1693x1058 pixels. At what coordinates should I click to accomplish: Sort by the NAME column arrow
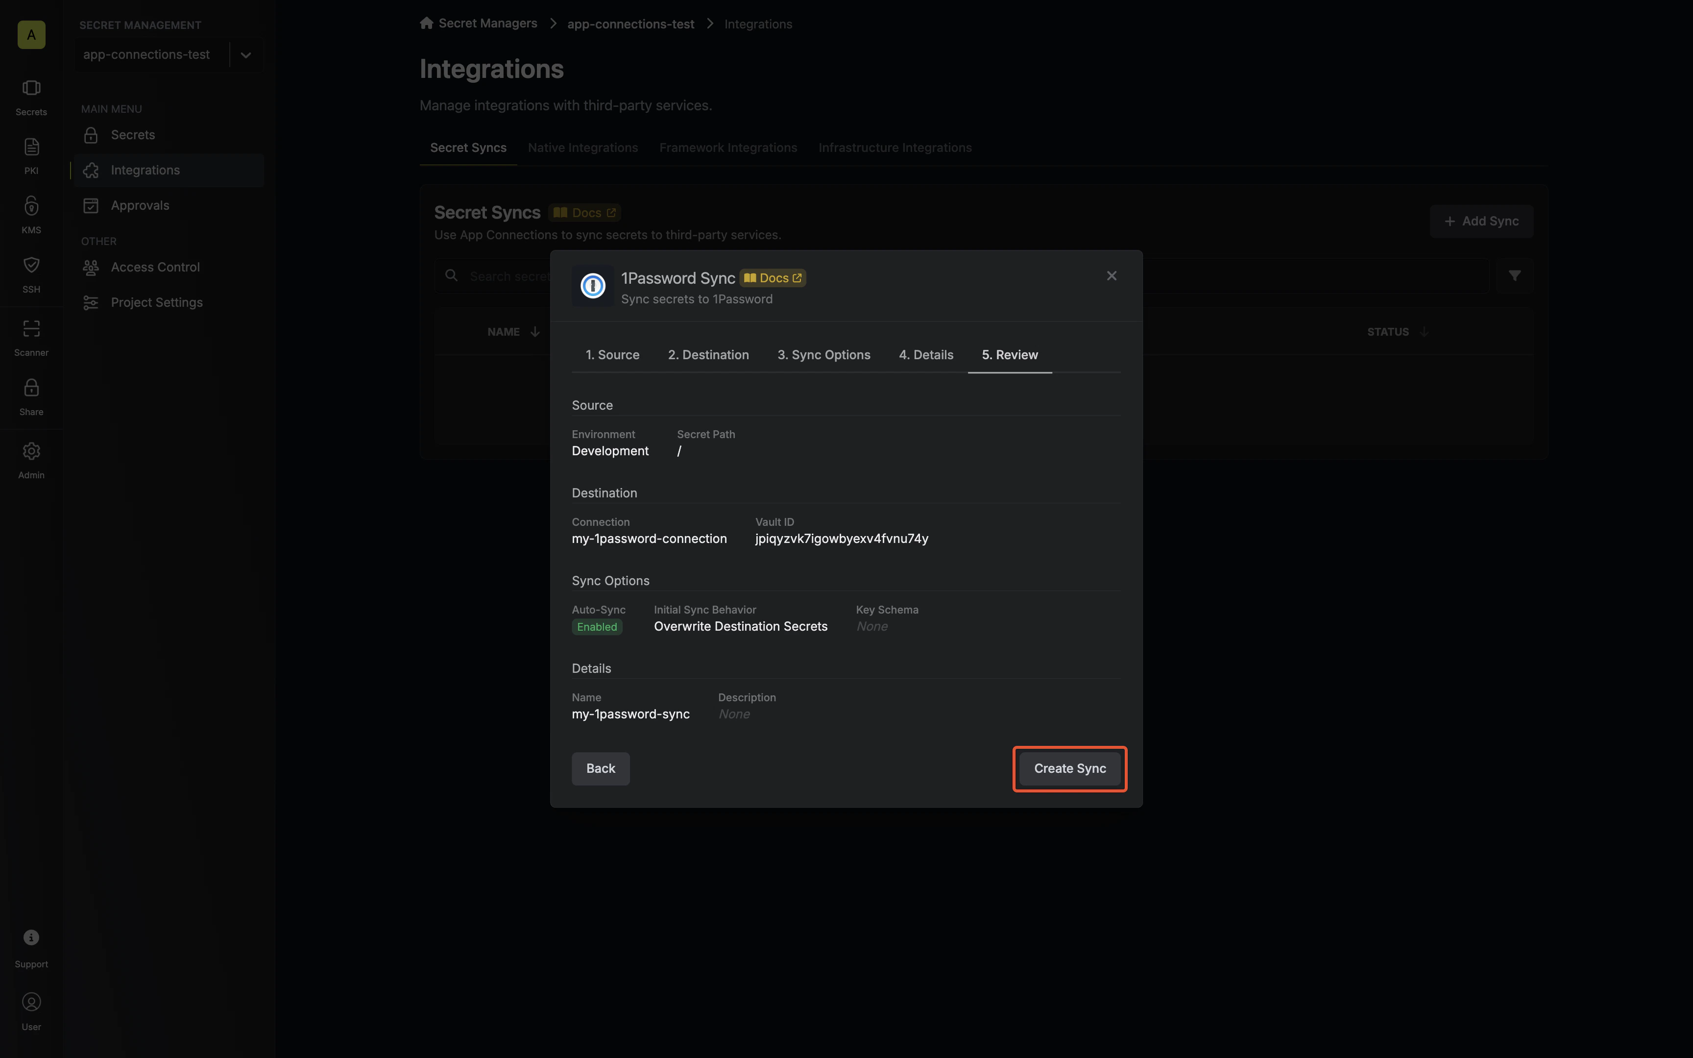[x=535, y=332]
